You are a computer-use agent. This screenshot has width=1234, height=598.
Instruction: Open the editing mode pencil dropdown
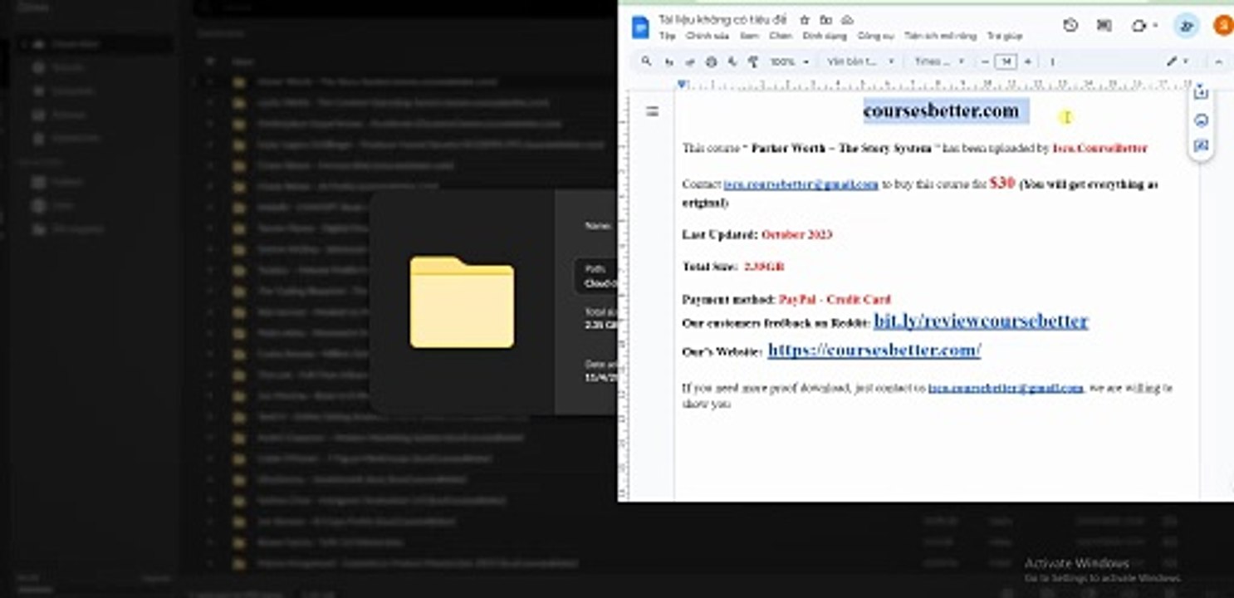pos(1178,61)
